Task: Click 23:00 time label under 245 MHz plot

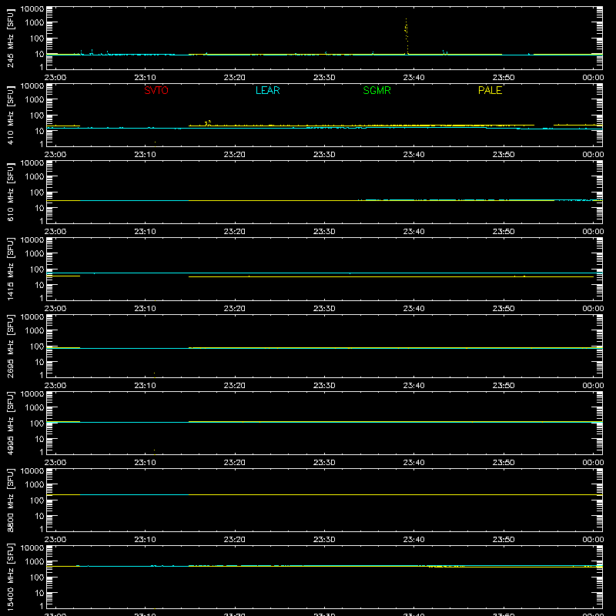Action: [x=55, y=78]
